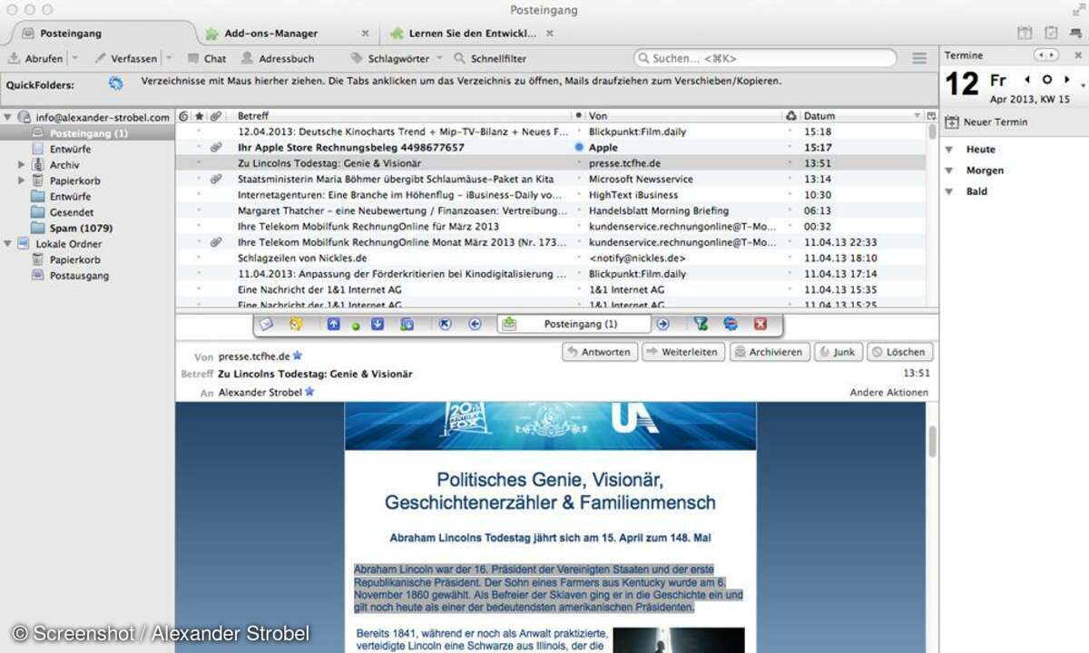Click the skip-to-first circular arrow icon

[x=445, y=324]
